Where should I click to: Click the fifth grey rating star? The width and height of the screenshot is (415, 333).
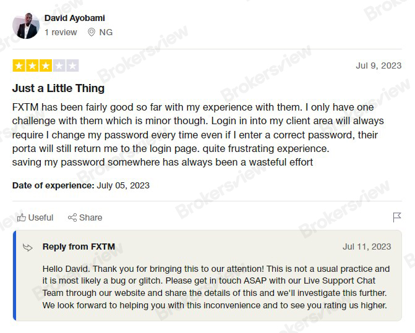72,65
